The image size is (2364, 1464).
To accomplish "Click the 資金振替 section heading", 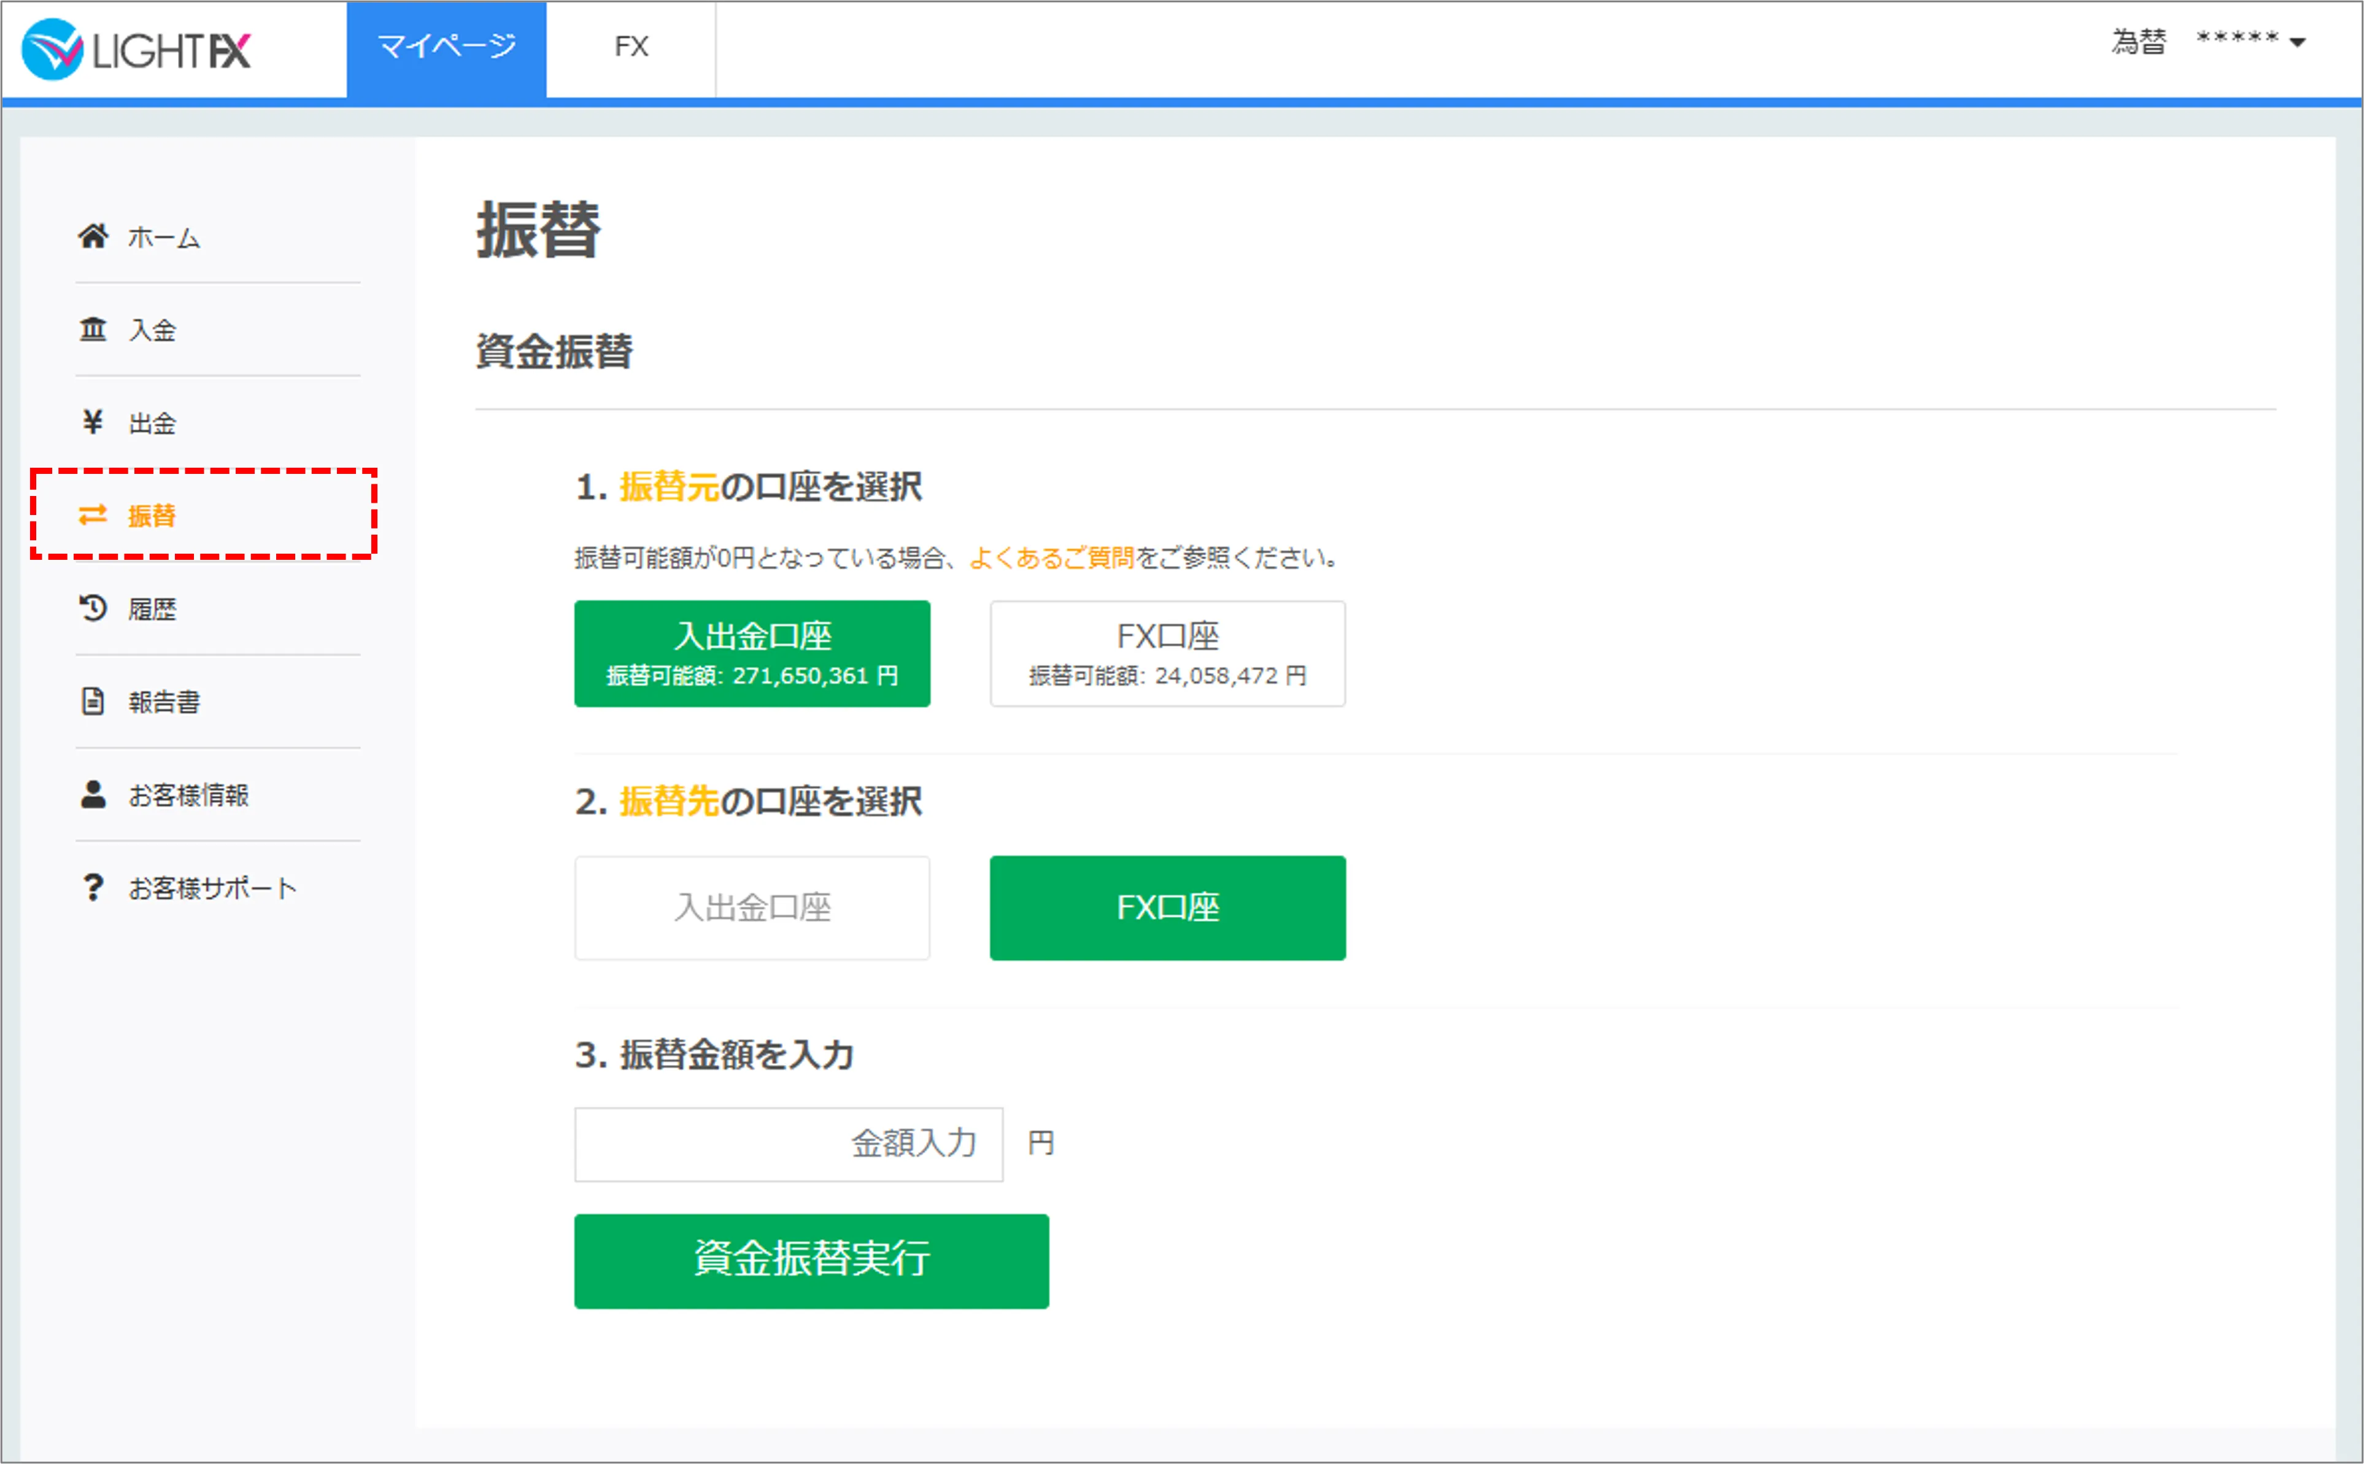I will click(555, 352).
